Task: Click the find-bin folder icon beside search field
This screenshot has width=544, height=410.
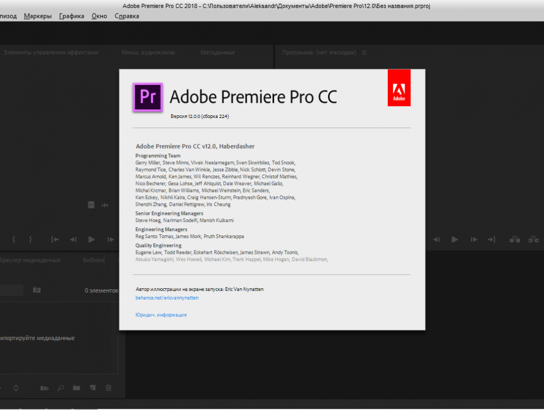Action: (37, 290)
